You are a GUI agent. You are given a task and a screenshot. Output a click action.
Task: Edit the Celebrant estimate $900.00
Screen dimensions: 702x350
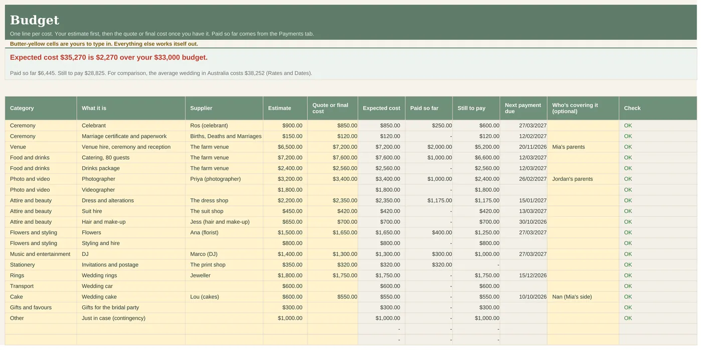285,126
